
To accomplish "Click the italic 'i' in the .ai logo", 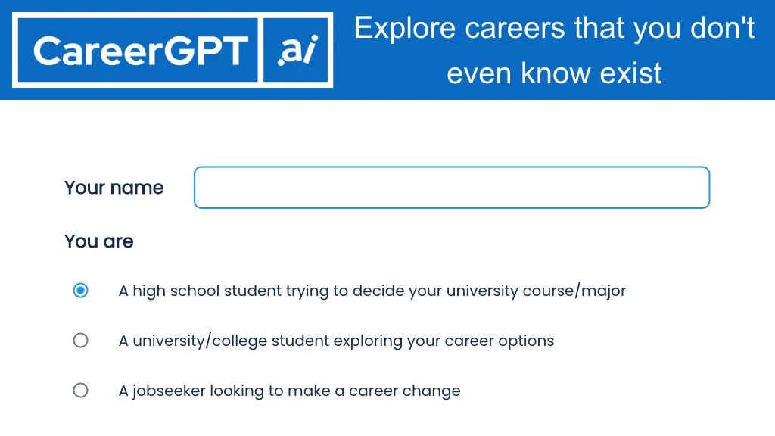I will click(310, 51).
